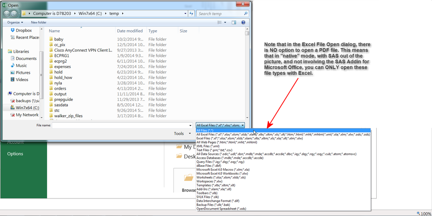Click the Browse folder icon in Excel backstage
This screenshot has height=216, width=432.
point(189,178)
